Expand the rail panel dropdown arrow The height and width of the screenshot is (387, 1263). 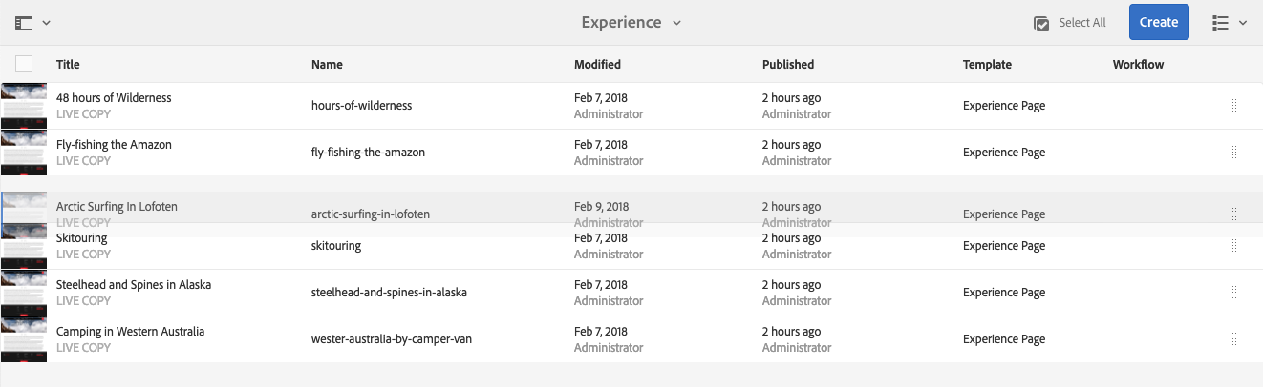click(x=47, y=22)
